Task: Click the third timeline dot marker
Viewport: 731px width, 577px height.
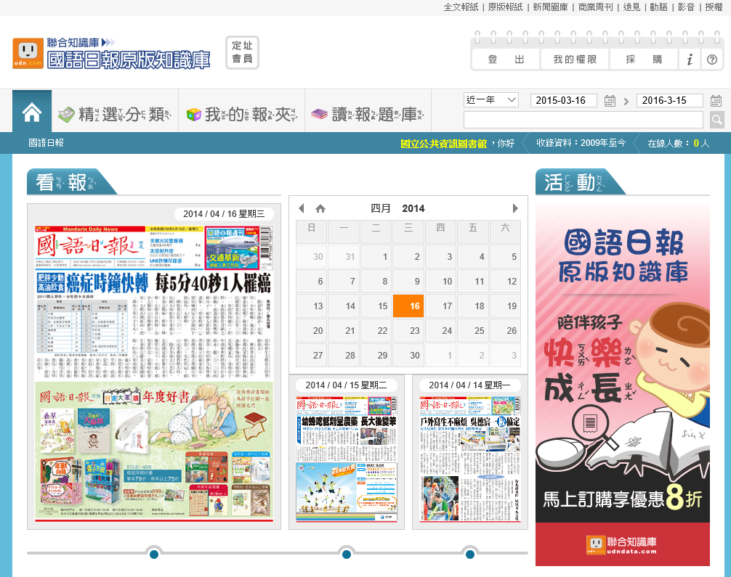Action: click(x=470, y=555)
